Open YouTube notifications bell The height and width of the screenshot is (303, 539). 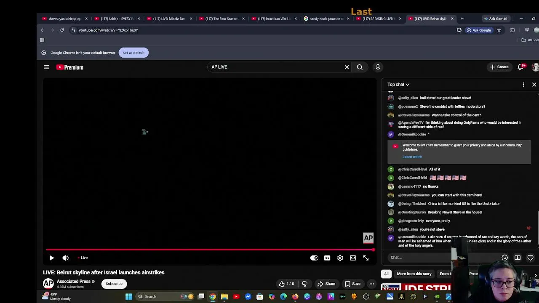tap(521, 67)
